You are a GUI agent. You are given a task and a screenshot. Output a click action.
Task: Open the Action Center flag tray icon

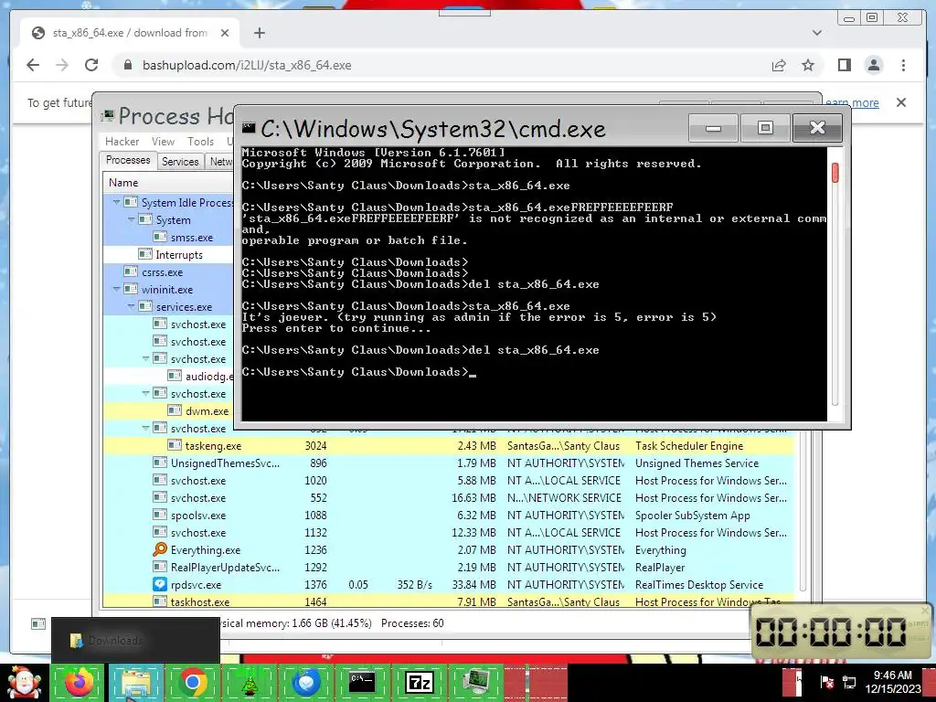827,682
